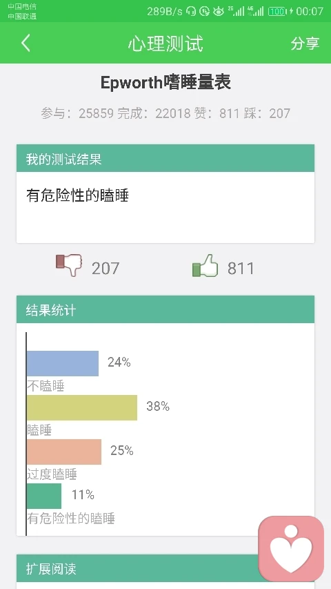Open the 我的测试结果 section header
Screen dimensions: 331x589
(165, 158)
